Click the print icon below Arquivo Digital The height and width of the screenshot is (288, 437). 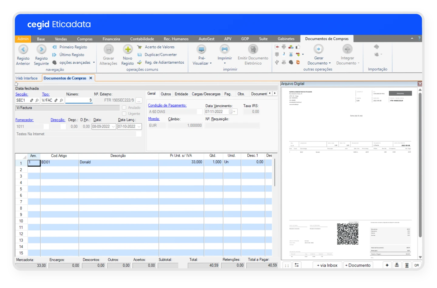pos(397,265)
